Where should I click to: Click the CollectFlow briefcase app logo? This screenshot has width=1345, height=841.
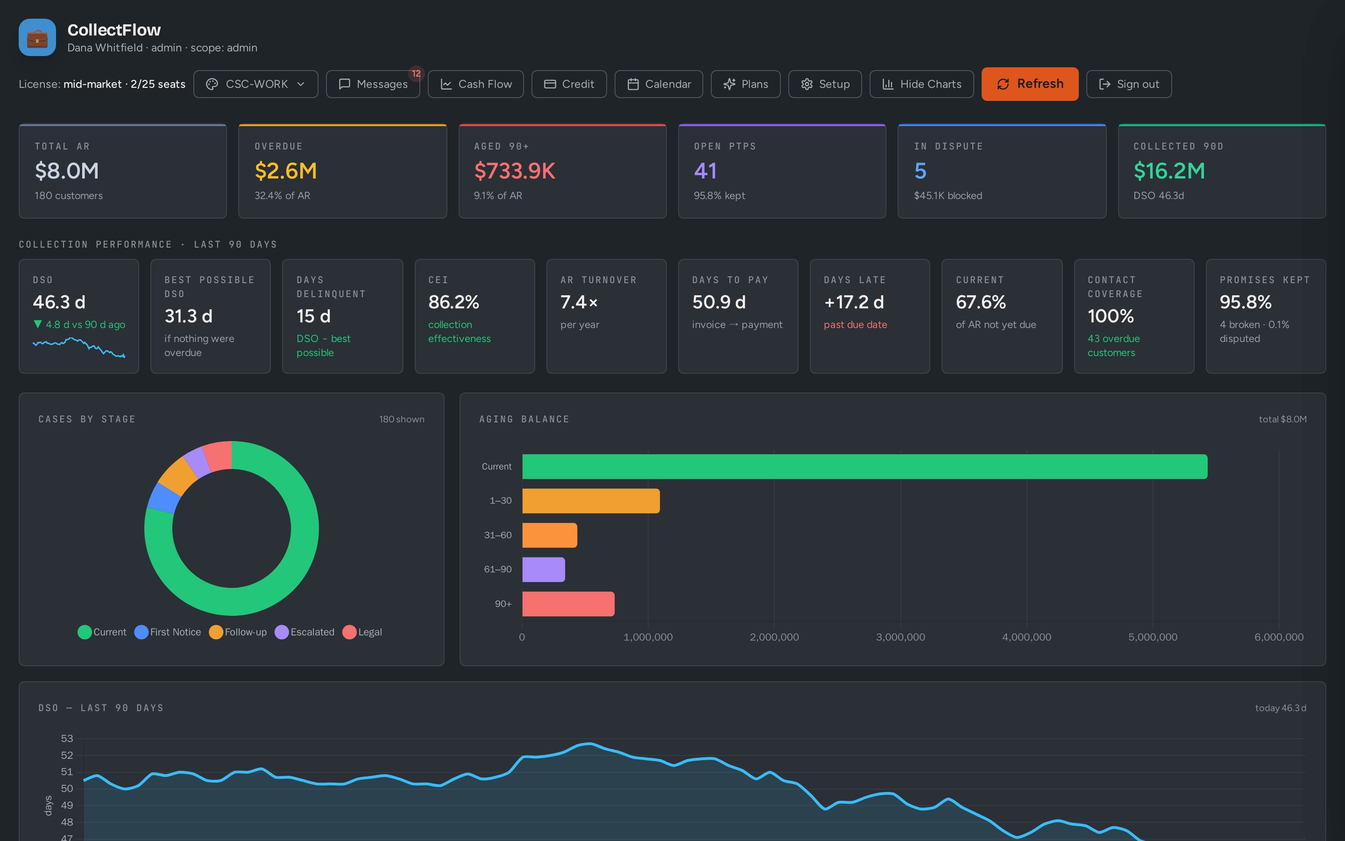(37, 37)
